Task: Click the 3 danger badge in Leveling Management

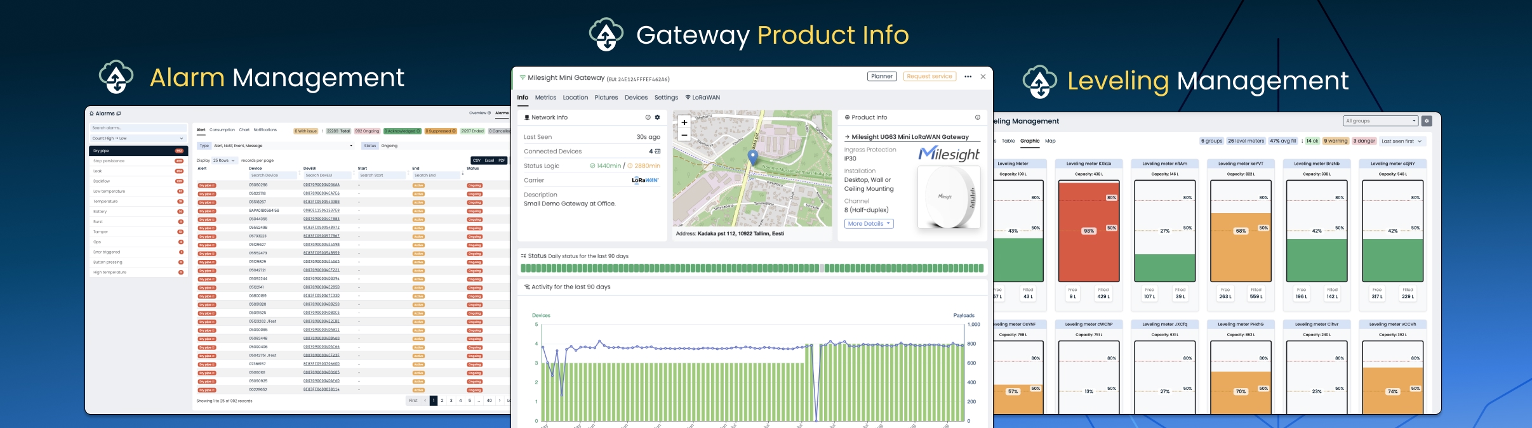Action: (1364, 141)
